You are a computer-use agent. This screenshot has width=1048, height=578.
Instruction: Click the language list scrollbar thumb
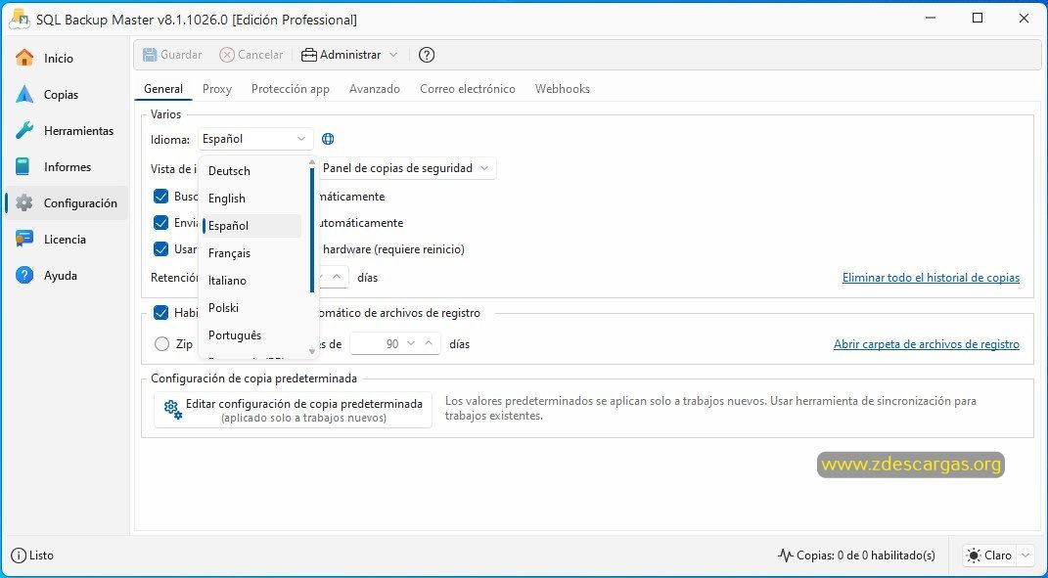pyautogui.click(x=312, y=230)
